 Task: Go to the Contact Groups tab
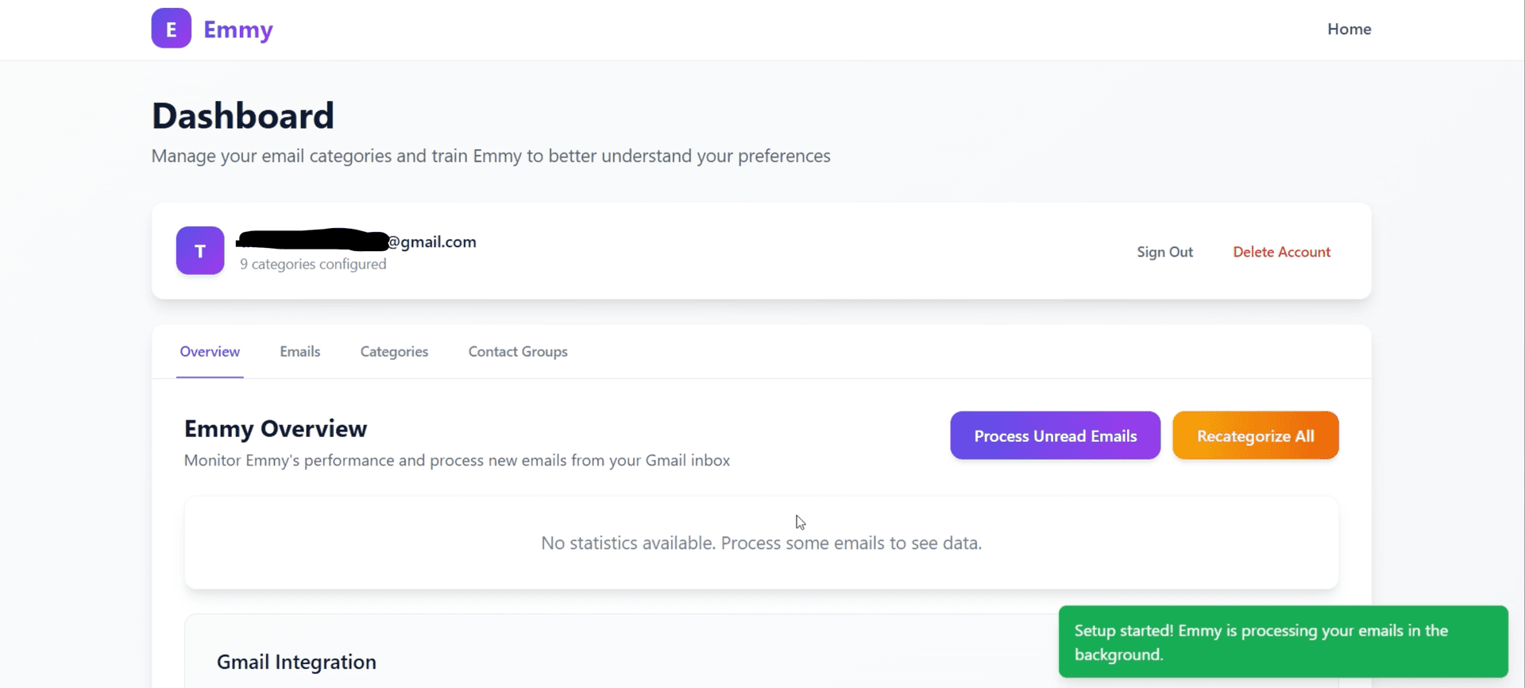click(518, 352)
